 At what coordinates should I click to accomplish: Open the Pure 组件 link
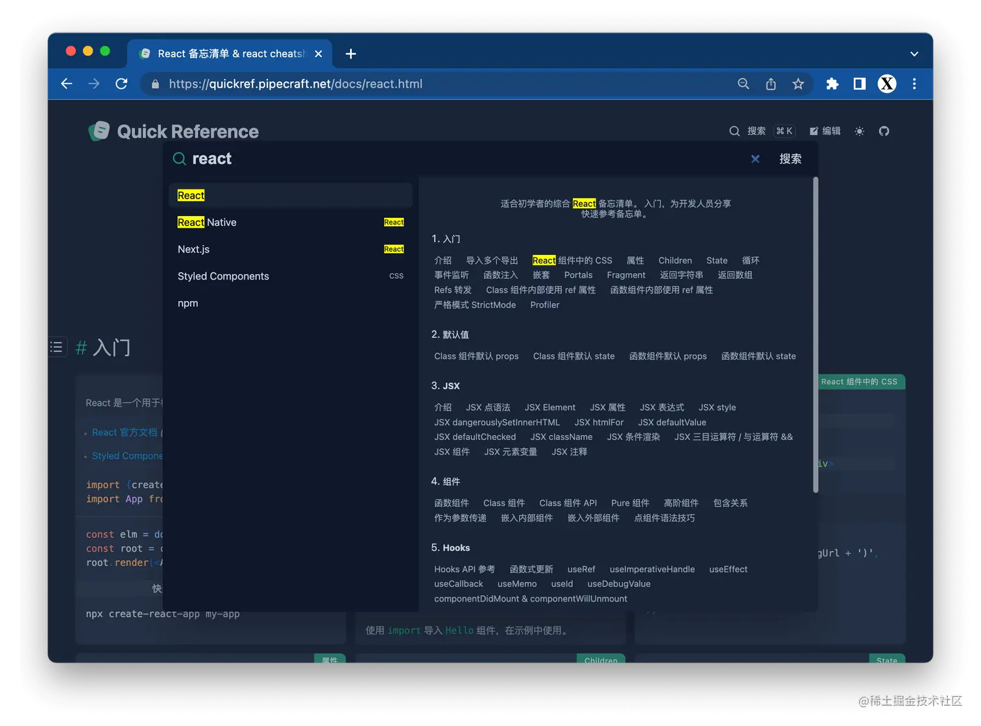pyautogui.click(x=630, y=503)
